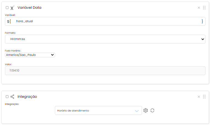Tick the Variável Data card checkbox

7,8
